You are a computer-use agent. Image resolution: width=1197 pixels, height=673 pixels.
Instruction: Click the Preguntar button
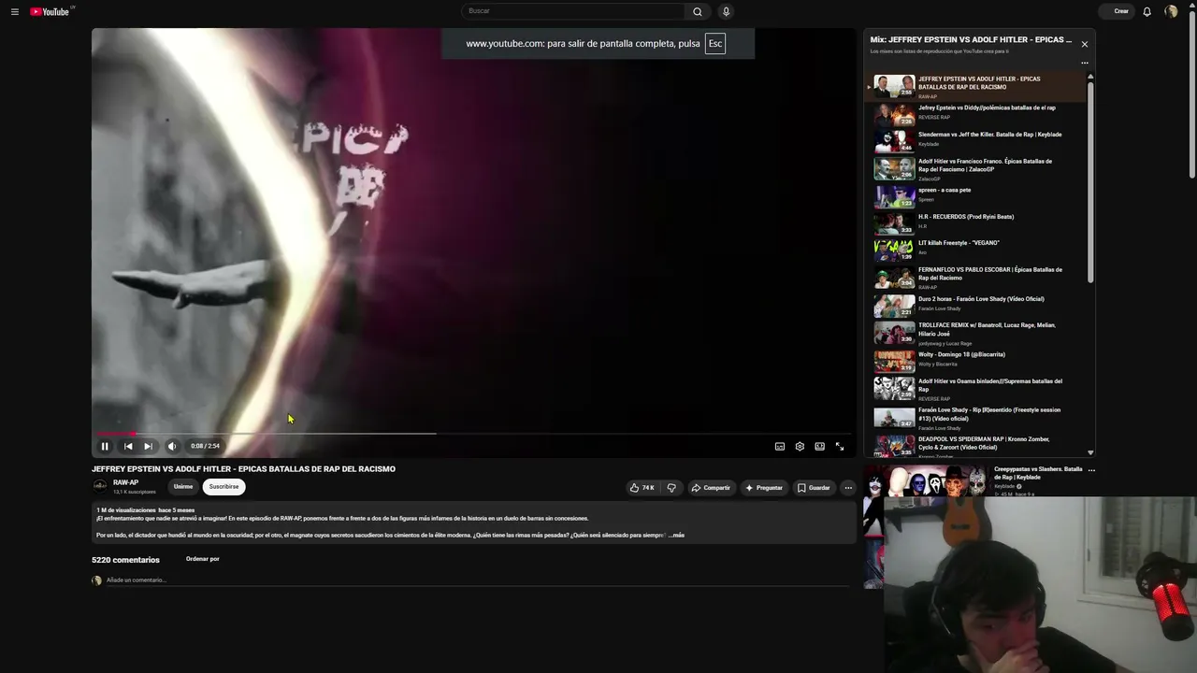(x=764, y=487)
